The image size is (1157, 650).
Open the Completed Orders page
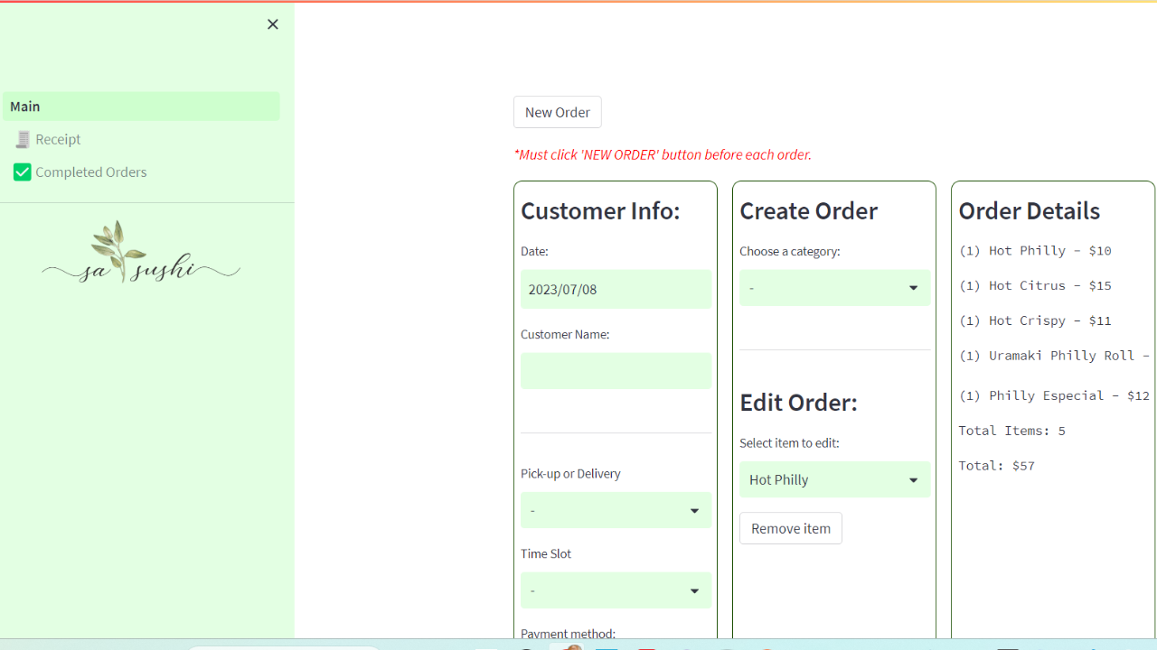(90, 172)
